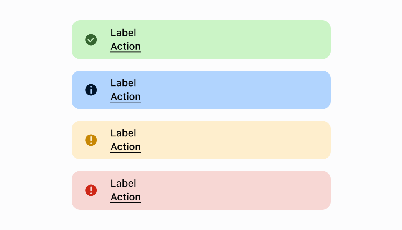Click the dark blue info icon

point(91,90)
